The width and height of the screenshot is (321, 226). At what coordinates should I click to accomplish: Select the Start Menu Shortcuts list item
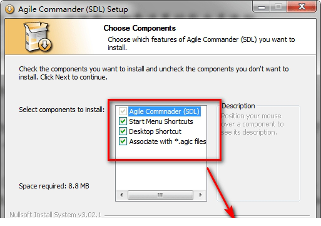pos(161,121)
